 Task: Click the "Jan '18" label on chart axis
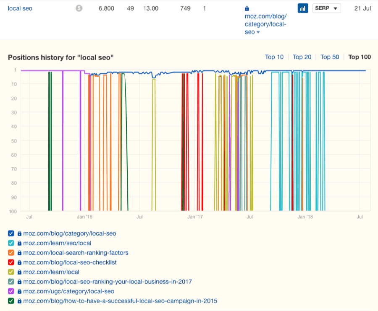[x=305, y=217]
